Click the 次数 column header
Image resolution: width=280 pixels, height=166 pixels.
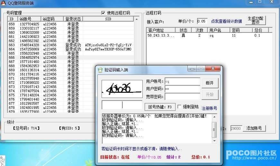click(199, 30)
